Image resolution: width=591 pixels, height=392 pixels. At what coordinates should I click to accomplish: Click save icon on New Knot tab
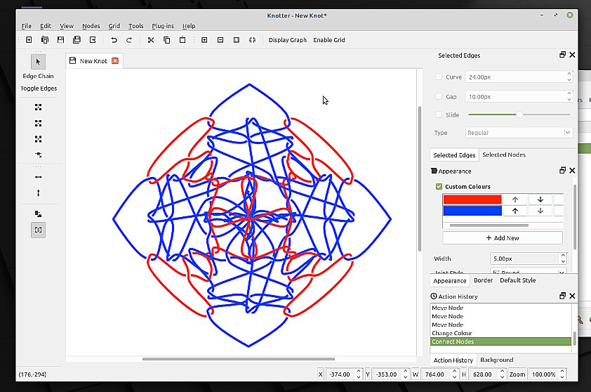(x=73, y=60)
